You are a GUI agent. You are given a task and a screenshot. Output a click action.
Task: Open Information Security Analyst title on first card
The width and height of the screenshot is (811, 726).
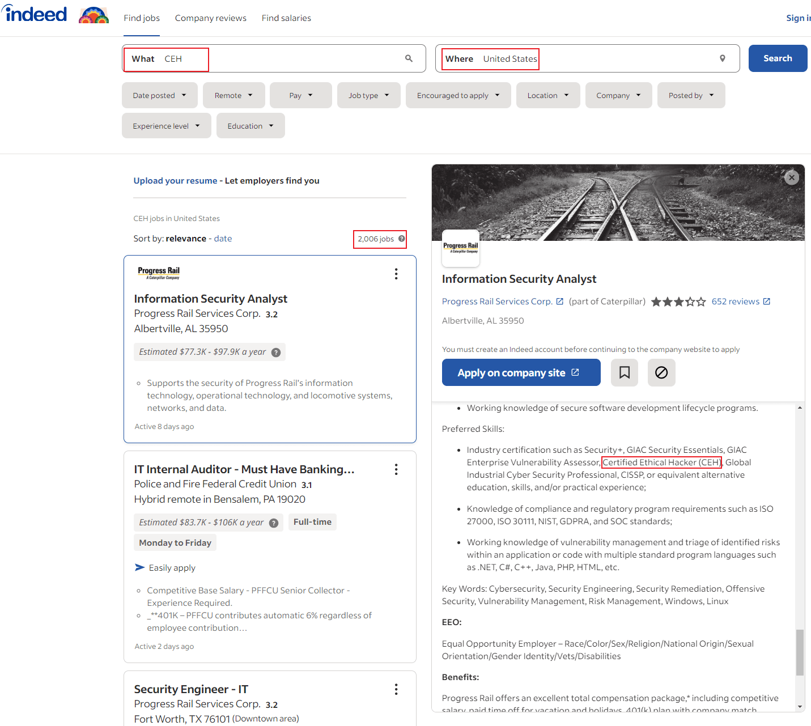click(x=211, y=299)
